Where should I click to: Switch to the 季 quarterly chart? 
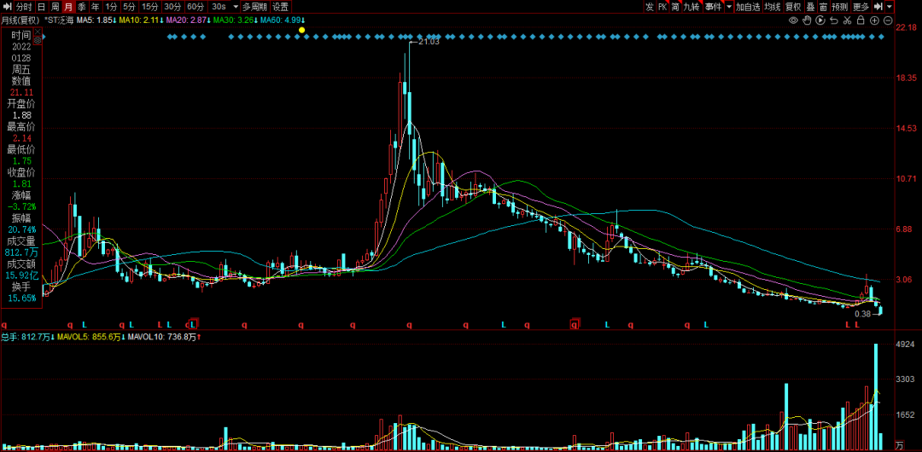tap(82, 7)
